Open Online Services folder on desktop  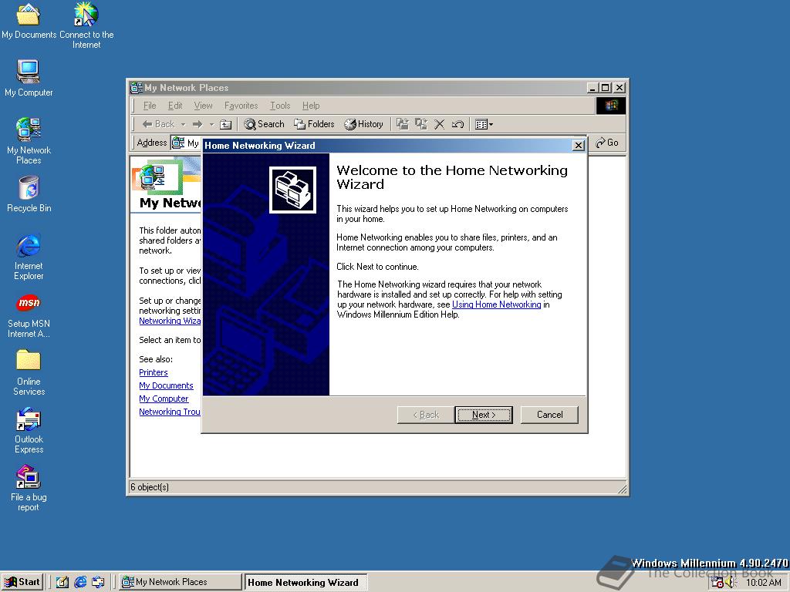29,372
